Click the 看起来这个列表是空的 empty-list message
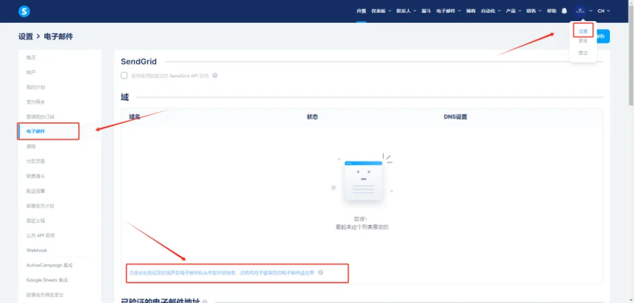 click(x=362, y=228)
